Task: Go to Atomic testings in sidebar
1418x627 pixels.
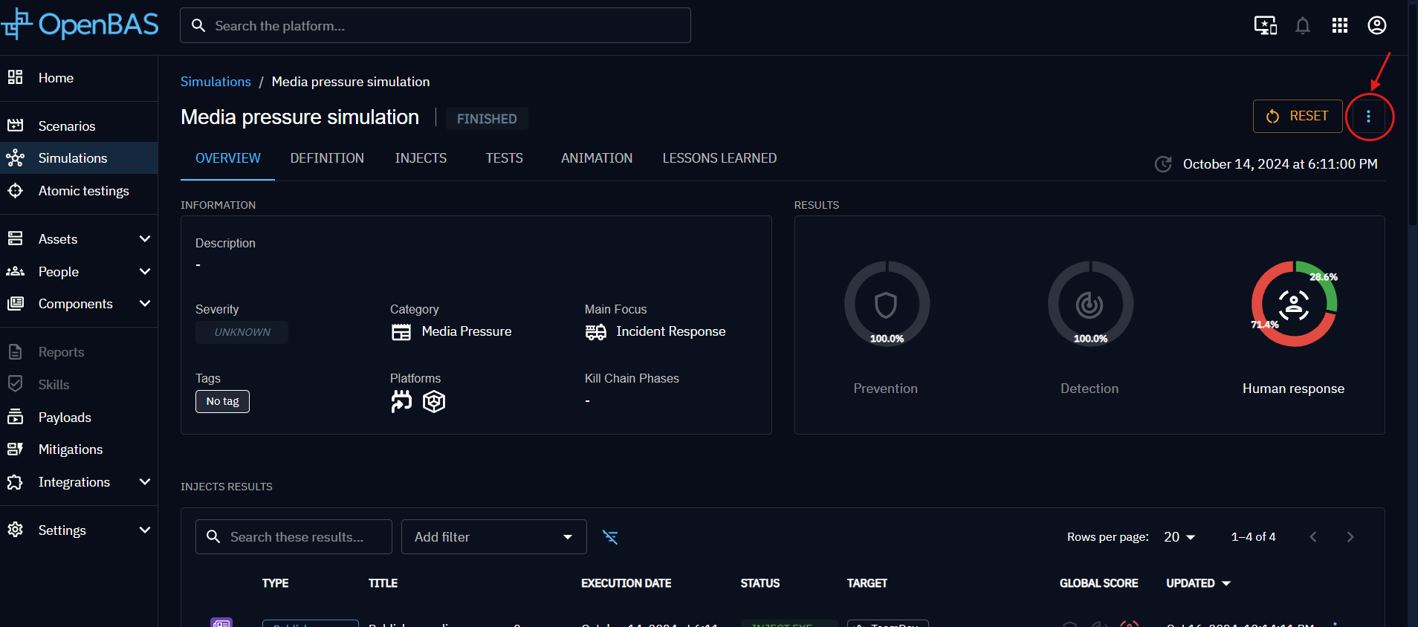Action: click(x=83, y=191)
